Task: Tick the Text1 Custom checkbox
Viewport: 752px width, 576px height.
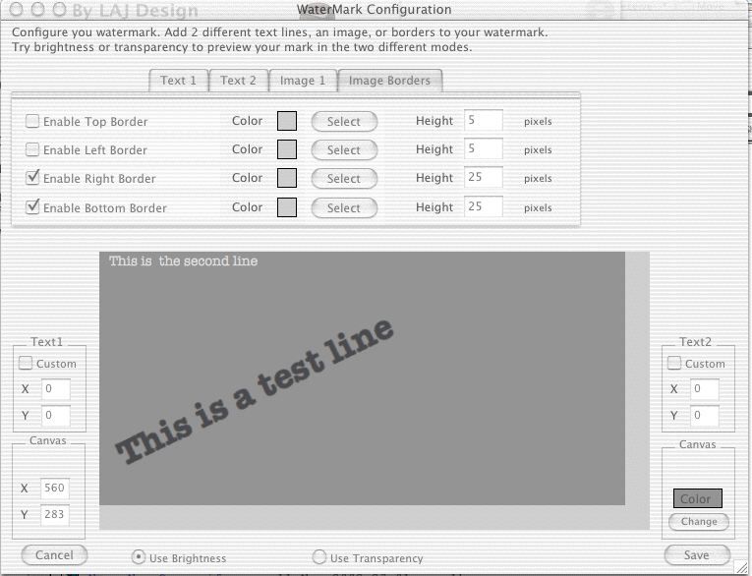Action: [x=27, y=364]
